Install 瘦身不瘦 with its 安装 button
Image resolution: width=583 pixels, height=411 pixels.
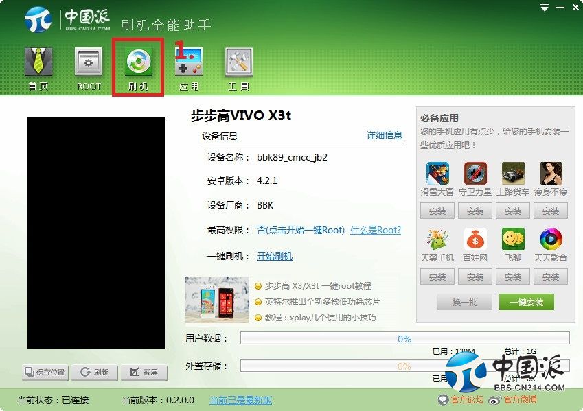[x=551, y=211]
